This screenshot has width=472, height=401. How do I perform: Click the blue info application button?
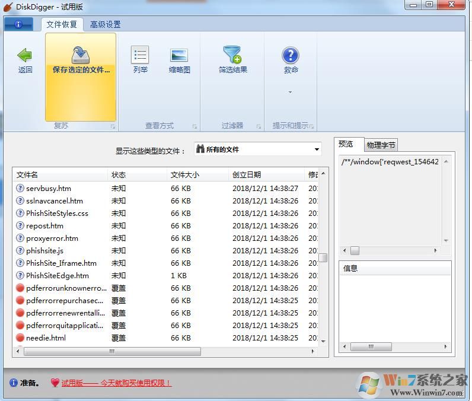18,24
